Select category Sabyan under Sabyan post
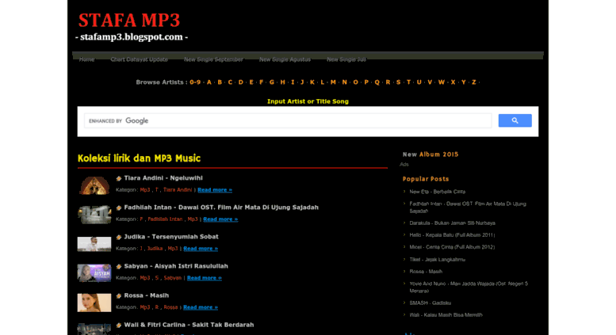This screenshot has width=616, height=335. tap(173, 278)
